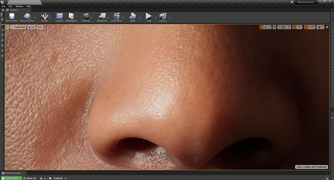Image resolution: width=334 pixels, height=180 pixels.
Task: Toggle grid snapping on or off
Action: coord(283,27)
